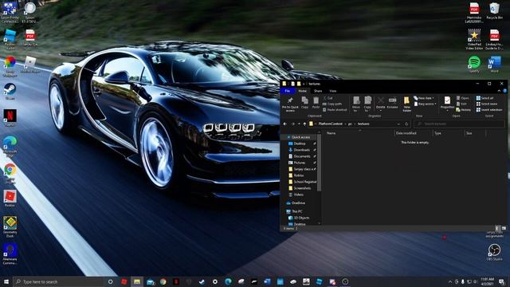Expand the address bar history dropdown
The width and height of the screenshot is (510, 287).
coord(398,124)
